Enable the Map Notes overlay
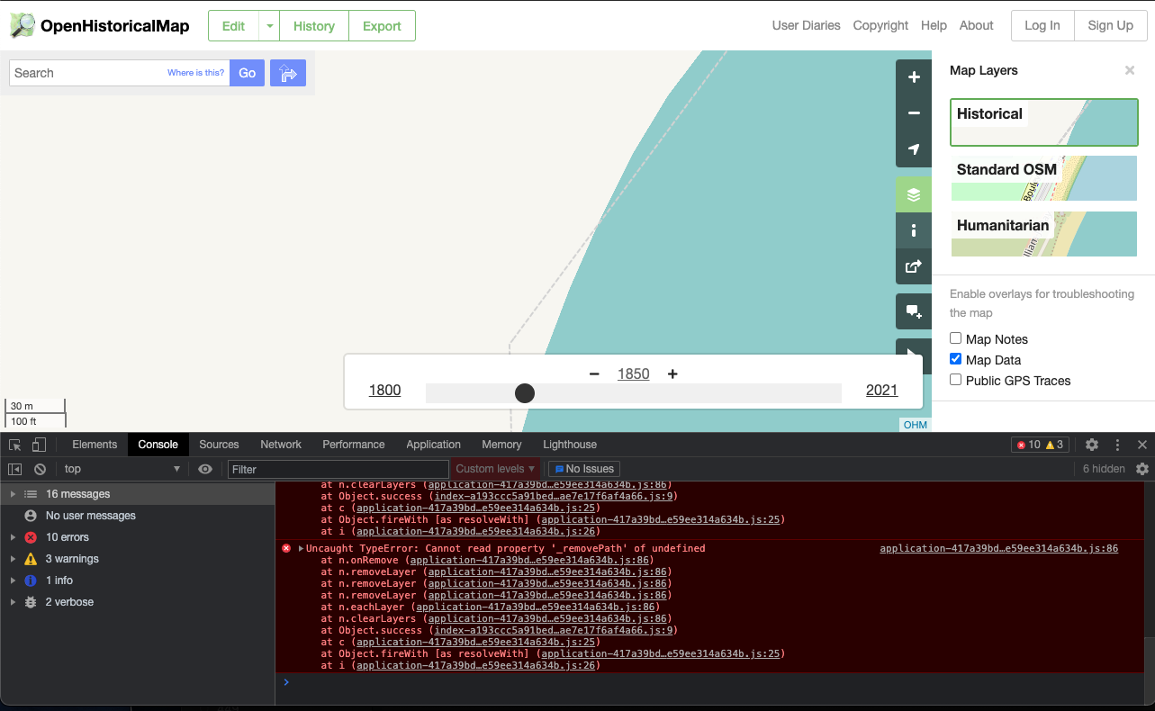Image resolution: width=1155 pixels, height=711 pixels. point(956,338)
